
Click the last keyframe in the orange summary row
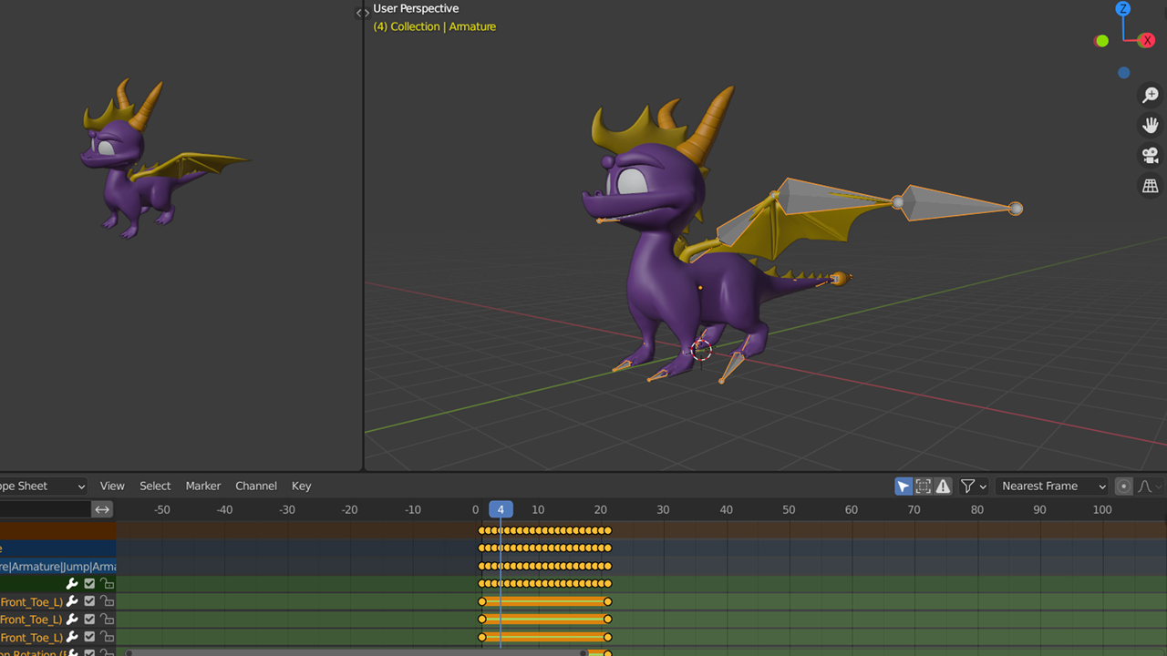(x=607, y=530)
